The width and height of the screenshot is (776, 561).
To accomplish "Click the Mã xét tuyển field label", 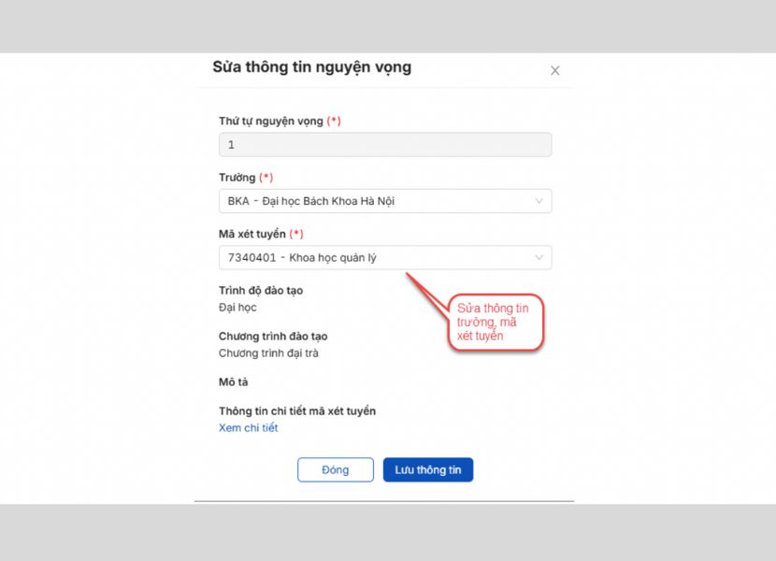I will tap(252, 234).
